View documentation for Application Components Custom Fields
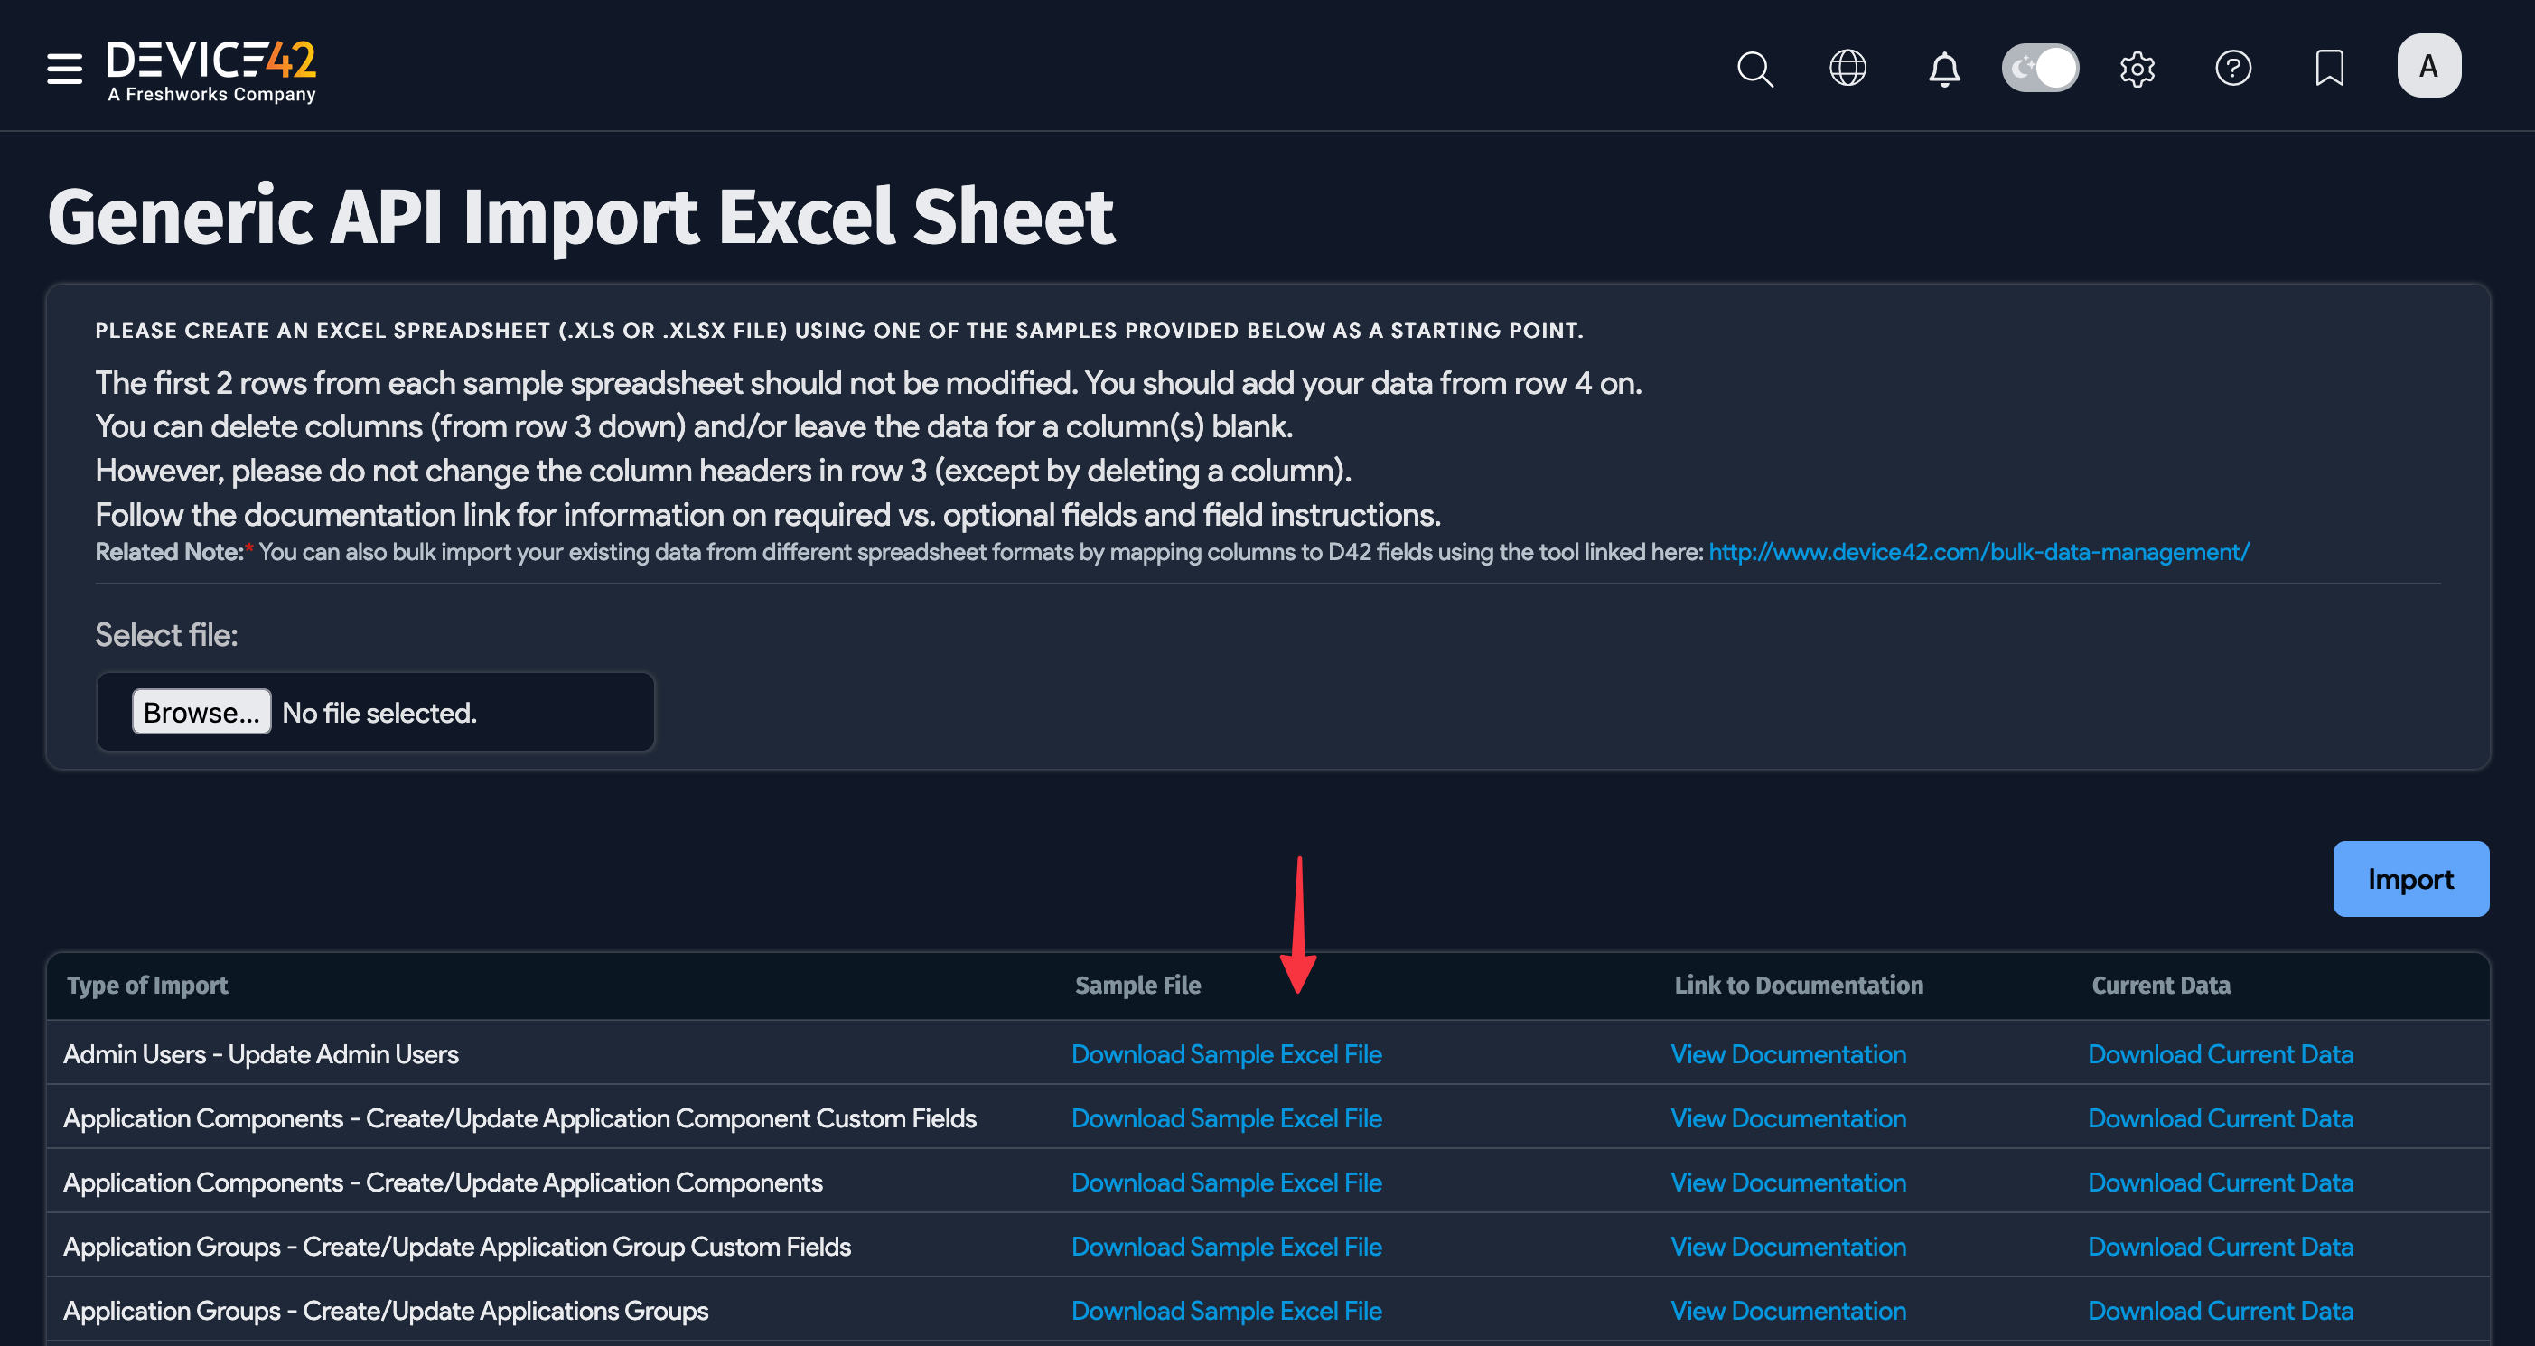The image size is (2535, 1346). click(1788, 1118)
